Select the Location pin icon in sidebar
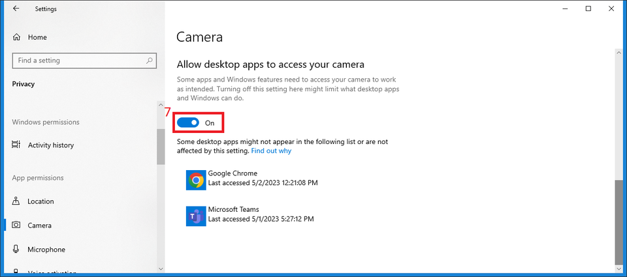This screenshot has width=627, height=277. click(x=16, y=201)
